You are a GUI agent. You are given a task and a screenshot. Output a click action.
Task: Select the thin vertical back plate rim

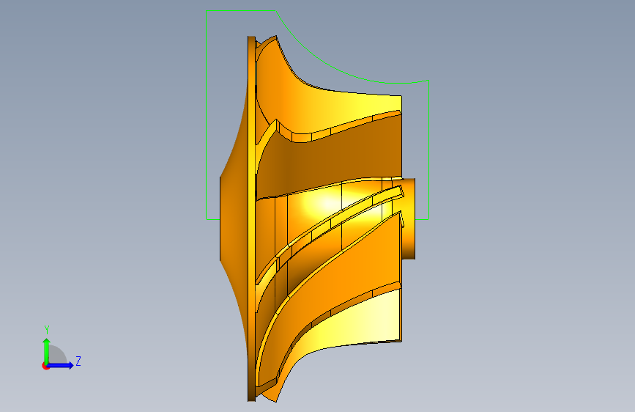click(251, 219)
